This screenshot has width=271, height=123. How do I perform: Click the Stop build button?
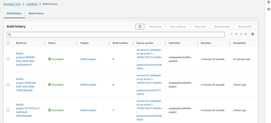[x=155, y=27]
